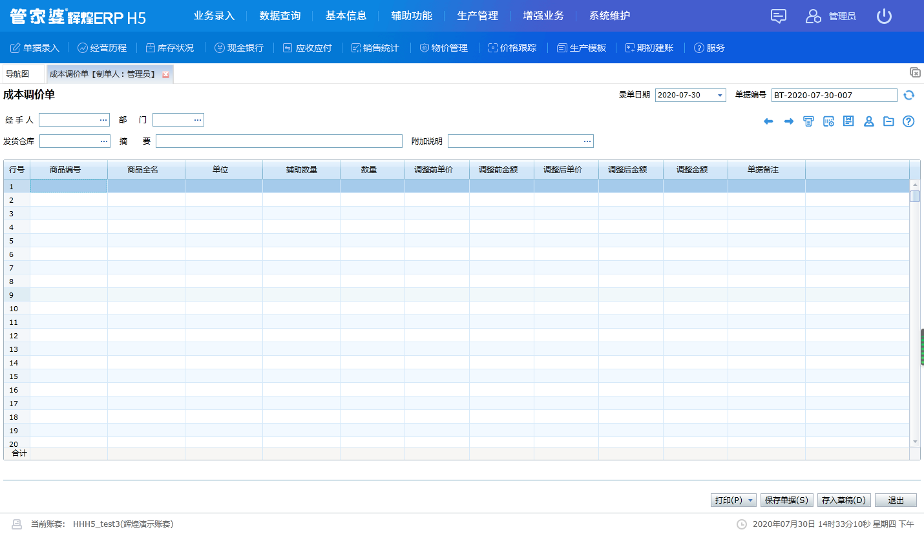Screen dimensions: 924x534
Task: Go to next document with right arrow
Action: coord(788,121)
